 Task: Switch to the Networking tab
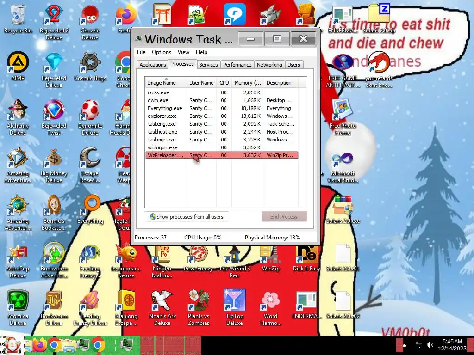pyautogui.click(x=269, y=65)
